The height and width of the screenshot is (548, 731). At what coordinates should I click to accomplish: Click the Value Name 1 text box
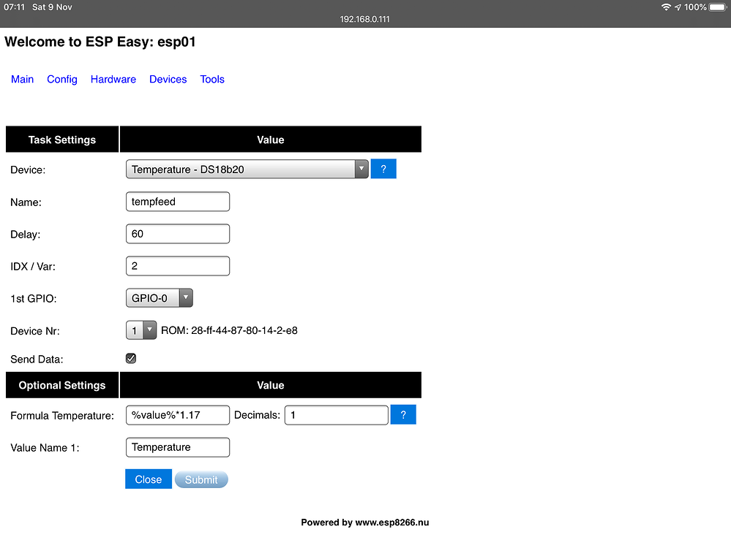(177, 446)
